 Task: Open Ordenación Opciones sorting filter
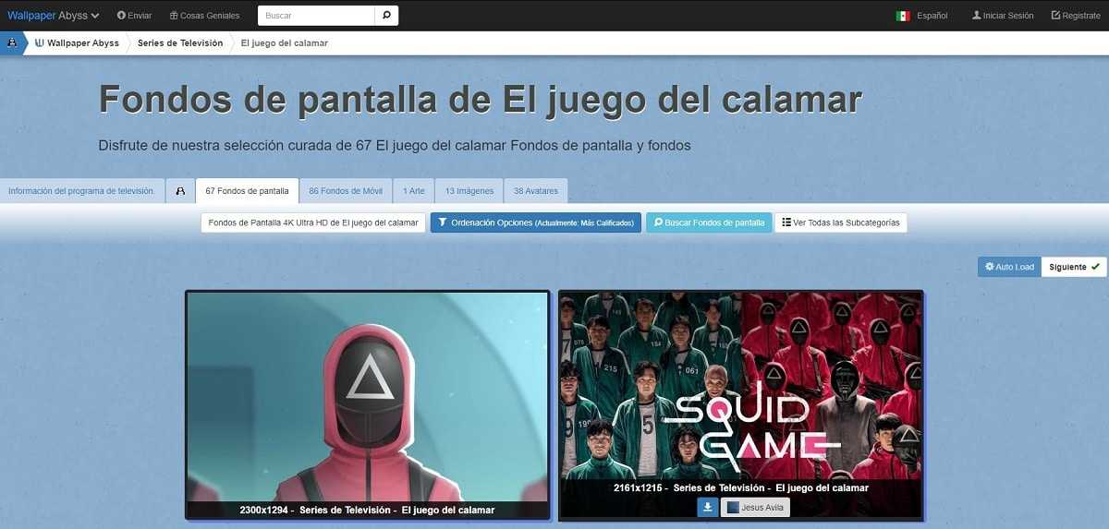[x=536, y=222]
